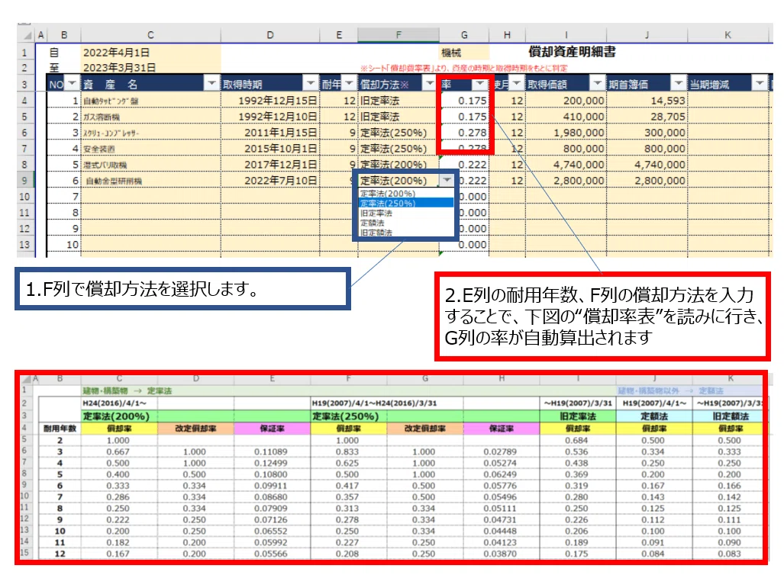Open the 耐年 column filter arrow
The width and height of the screenshot is (784, 575).
click(350, 83)
